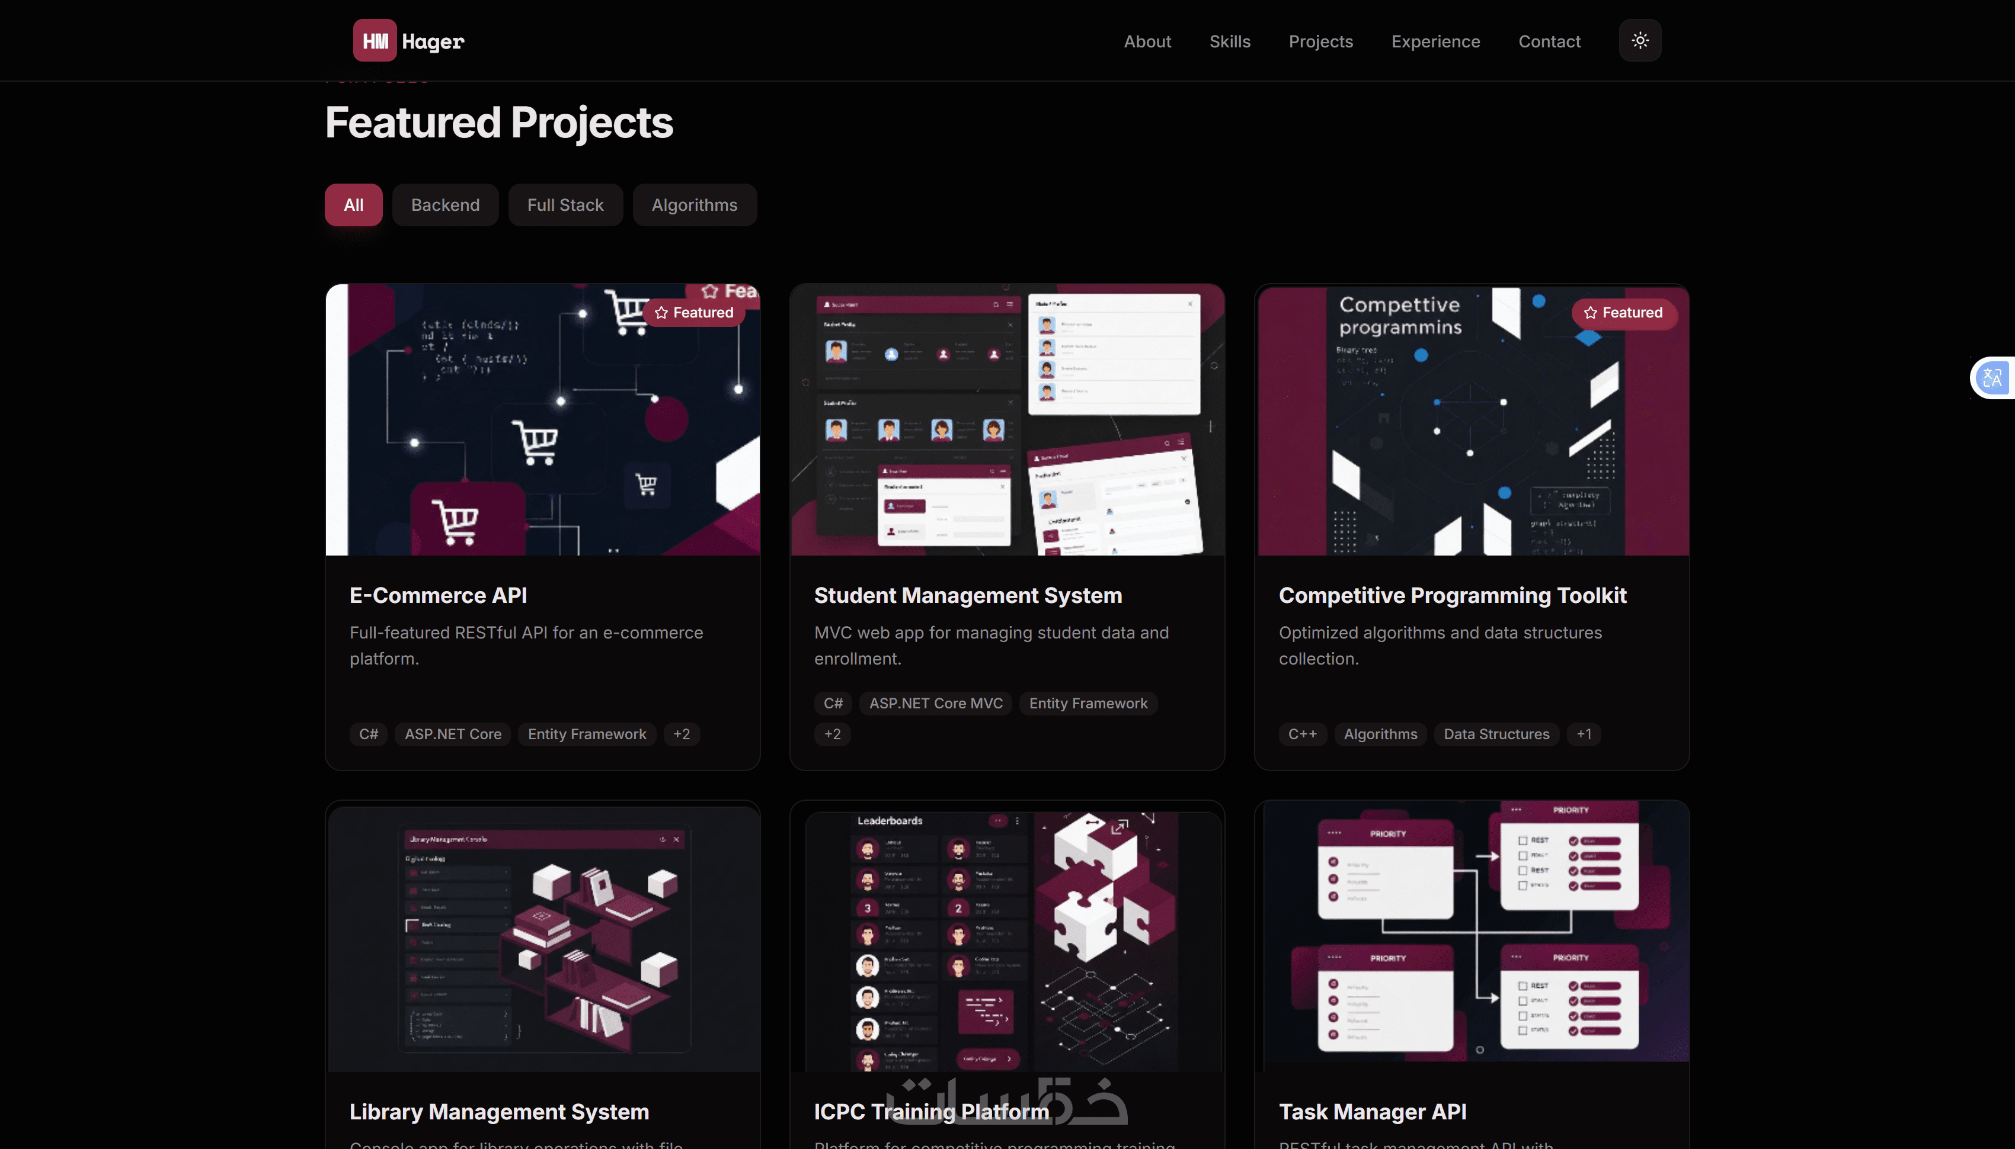
Task: Filter projects by Algorithms
Action: (694, 205)
